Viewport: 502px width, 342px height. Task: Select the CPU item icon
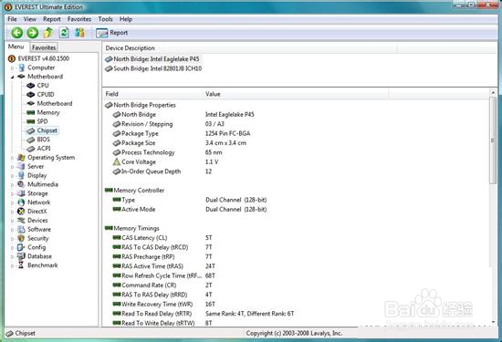click(30, 86)
